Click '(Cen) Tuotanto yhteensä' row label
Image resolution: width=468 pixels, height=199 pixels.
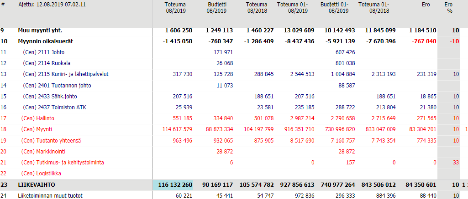pos(53,140)
